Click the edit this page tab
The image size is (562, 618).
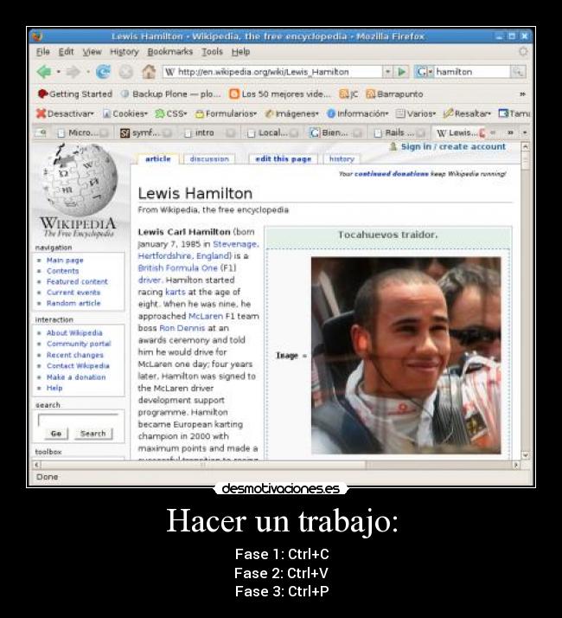pyautogui.click(x=284, y=159)
